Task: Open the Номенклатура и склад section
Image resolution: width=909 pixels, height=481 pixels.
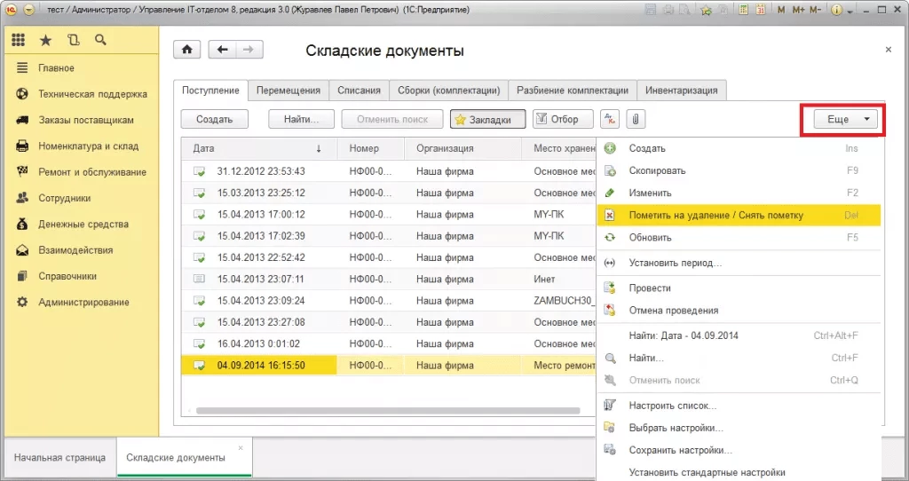Action: [x=88, y=146]
